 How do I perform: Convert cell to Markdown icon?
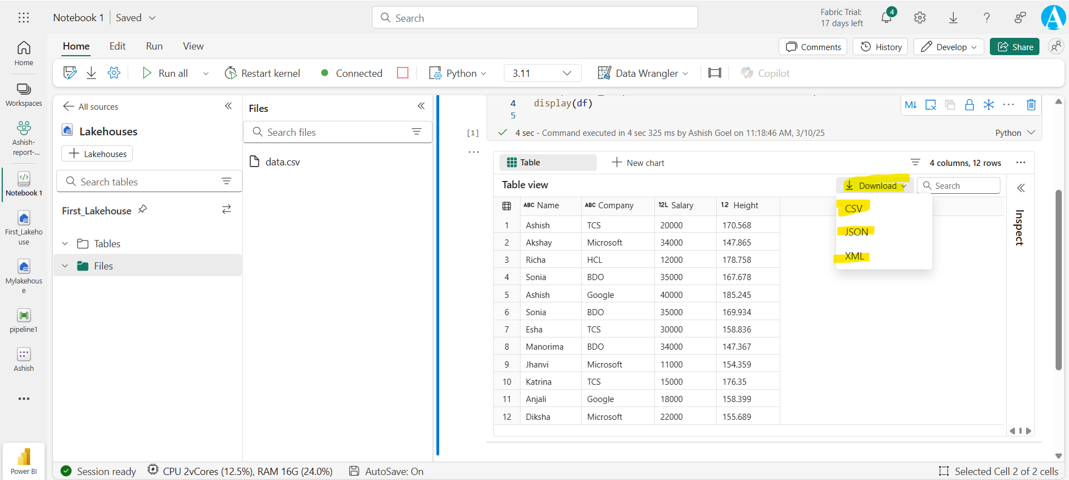pyautogui.click(x=911, y=105)
